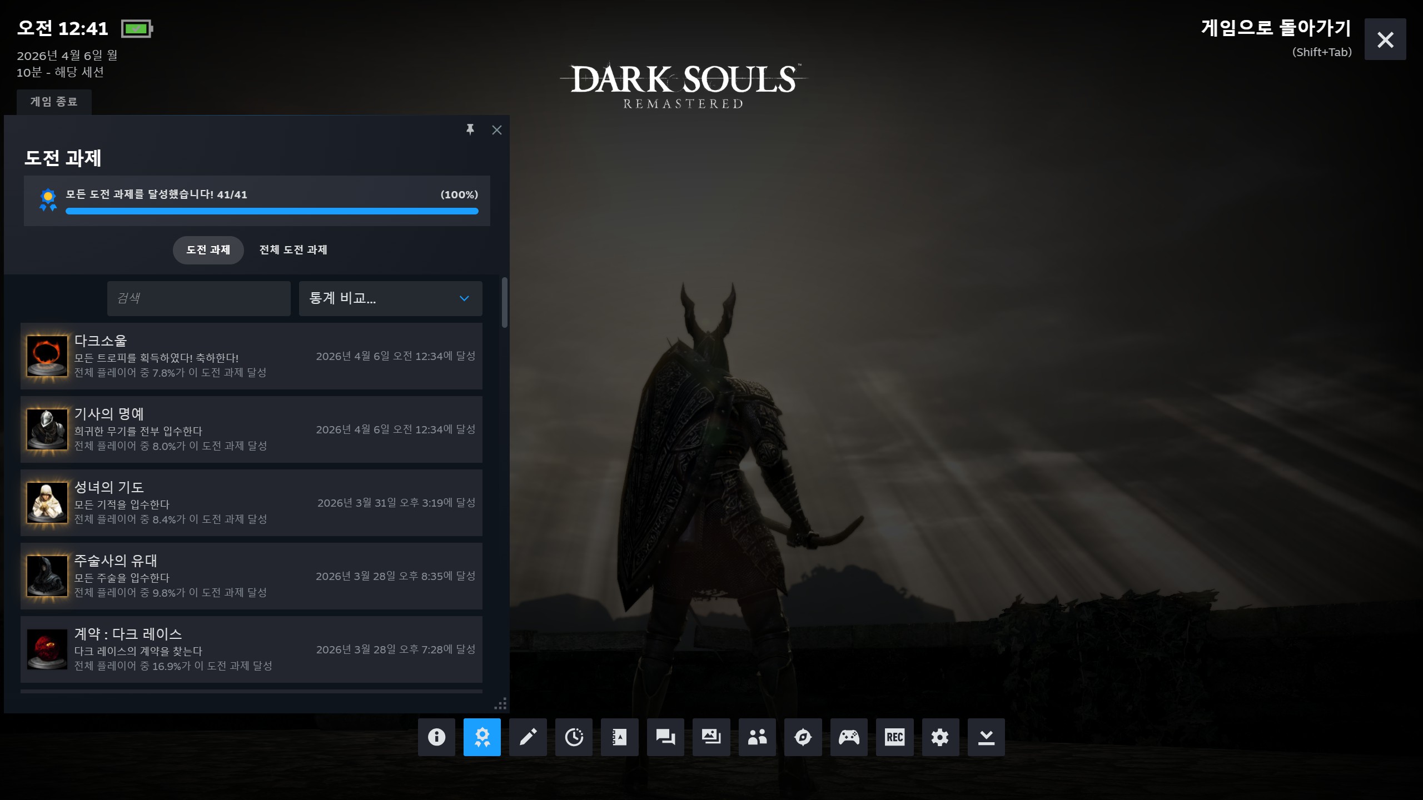The height and width of the screenshot is (800, 1423).
Task: Click the 게임 종료 button
Action: click(x=54, y=102)
